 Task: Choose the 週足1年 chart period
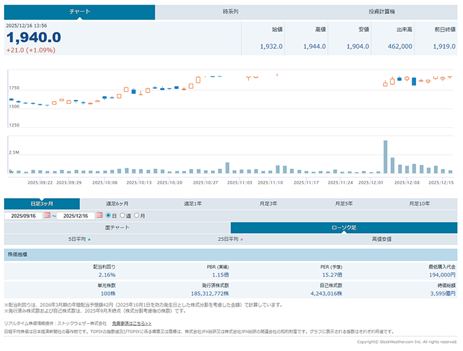pos(192,203)
